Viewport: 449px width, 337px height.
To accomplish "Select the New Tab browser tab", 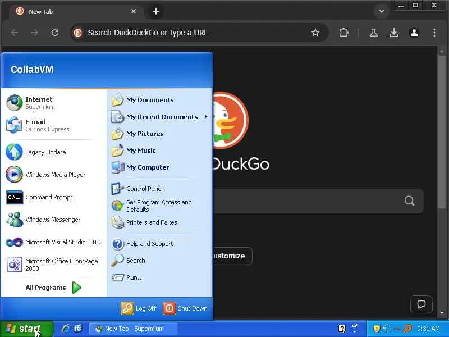I will (76, 12).
